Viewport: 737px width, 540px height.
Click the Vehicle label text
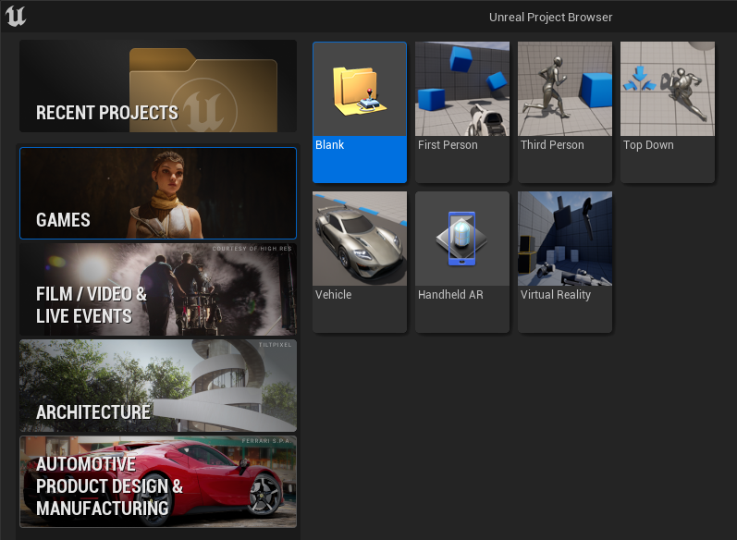coord(333,295)
